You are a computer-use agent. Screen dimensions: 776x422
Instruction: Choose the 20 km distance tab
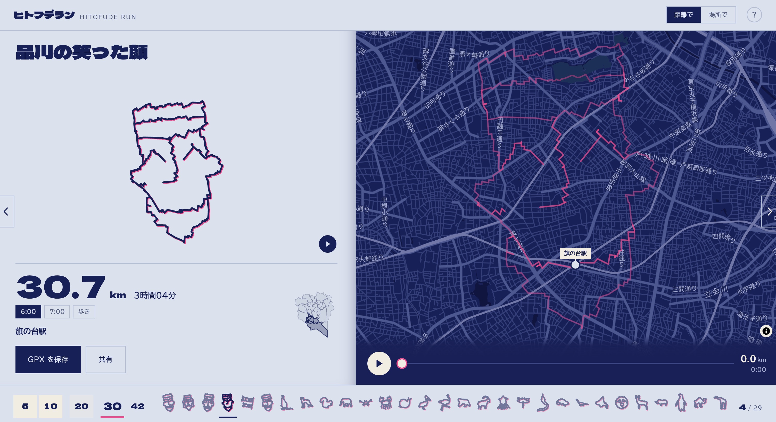(81, 406)
